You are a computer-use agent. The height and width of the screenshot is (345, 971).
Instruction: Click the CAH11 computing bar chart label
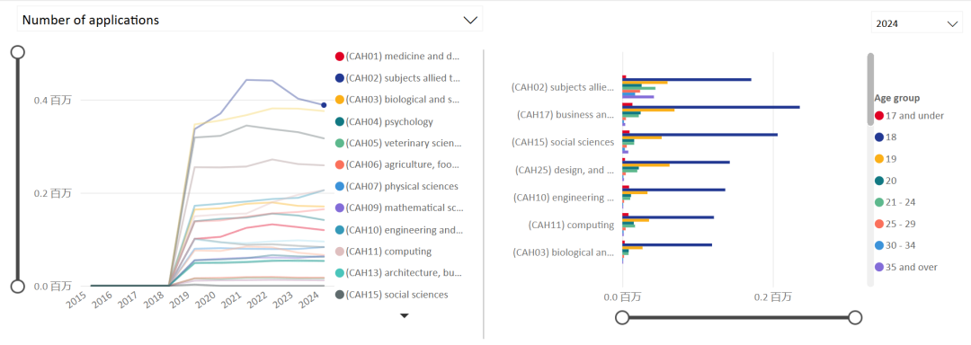pos(571,225)
